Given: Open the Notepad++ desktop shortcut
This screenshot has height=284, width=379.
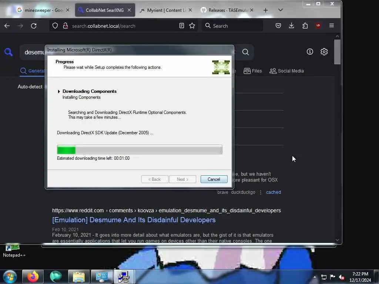Looking at the screenshot, I should 14,251.
